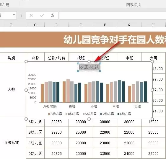This screenshot has height=159, width=166.
Task: Expand the Name Box dropdown arrow
Action: [x=14, y=15]
